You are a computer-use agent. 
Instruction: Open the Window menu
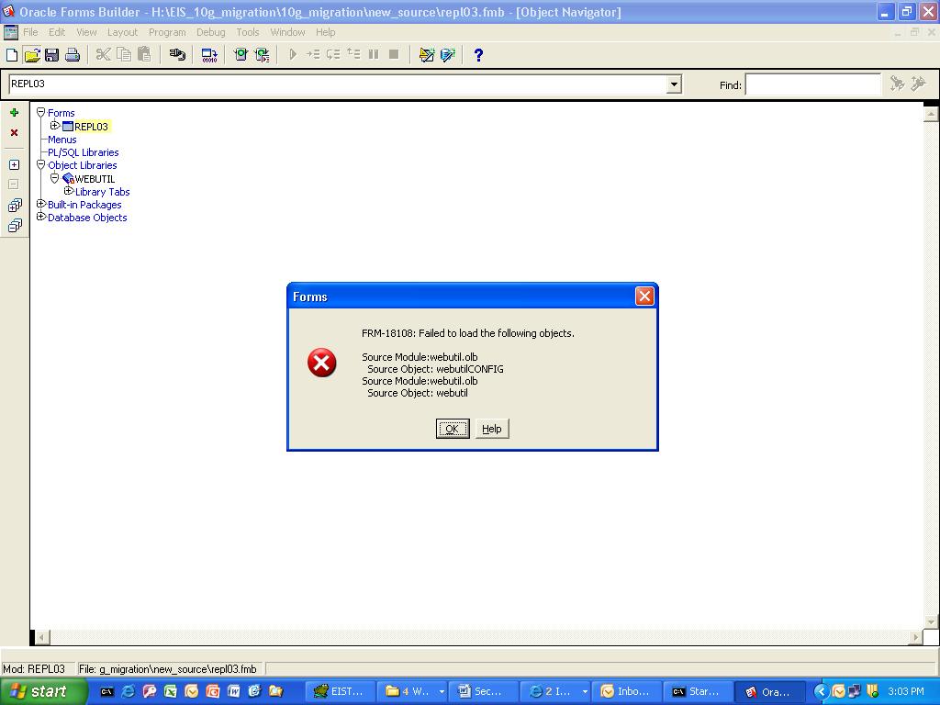(x=287, y=32)
